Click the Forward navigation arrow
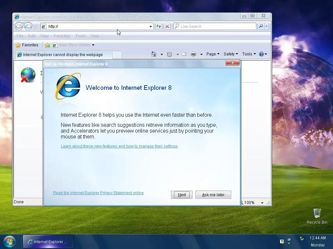The image size is (333, 249). pyautogui.click(x=28, y=26)
